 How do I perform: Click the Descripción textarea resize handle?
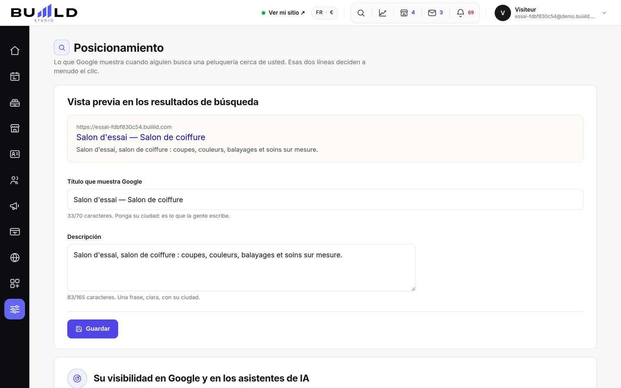[413, 288]
